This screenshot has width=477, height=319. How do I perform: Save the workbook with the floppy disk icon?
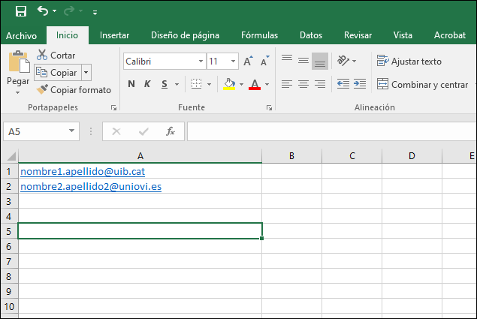point(21,11)
